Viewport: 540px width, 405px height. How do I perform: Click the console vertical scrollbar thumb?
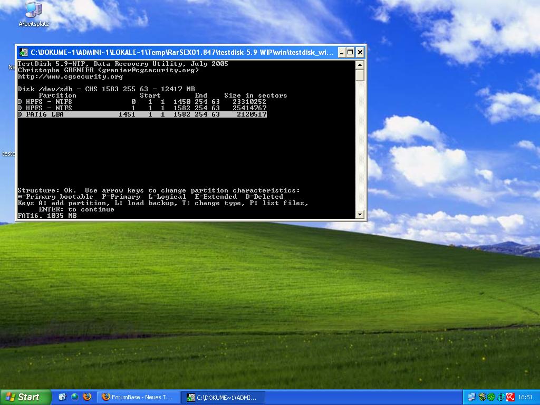360,75
